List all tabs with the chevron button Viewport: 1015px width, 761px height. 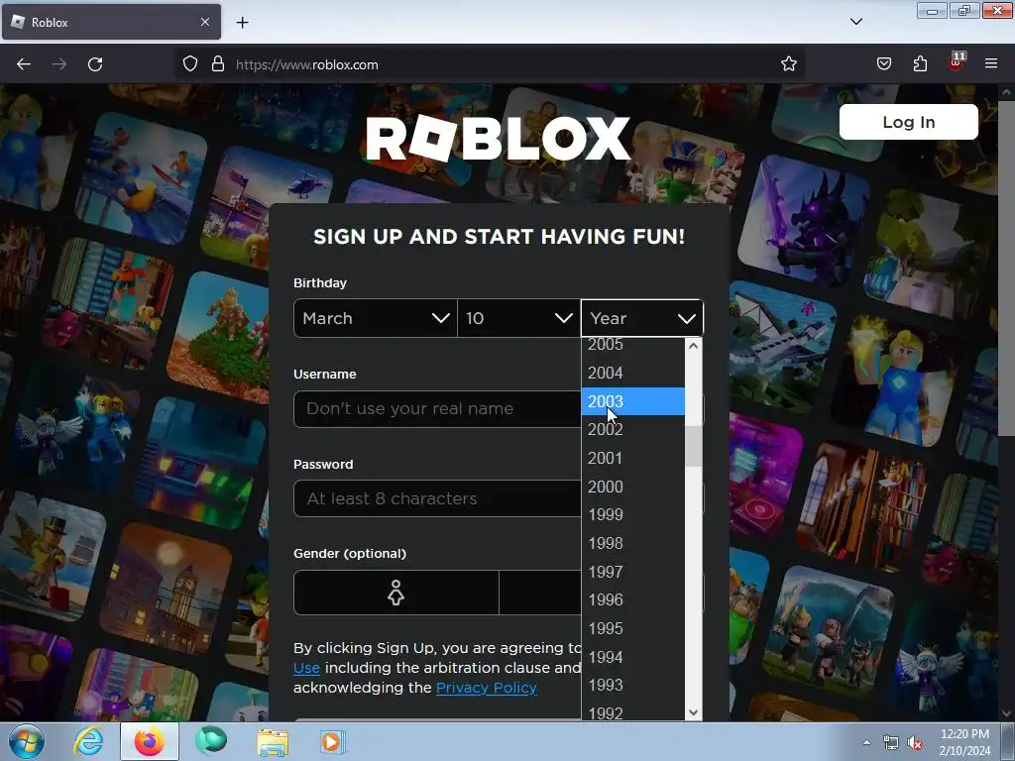click(x=856, y=22)
